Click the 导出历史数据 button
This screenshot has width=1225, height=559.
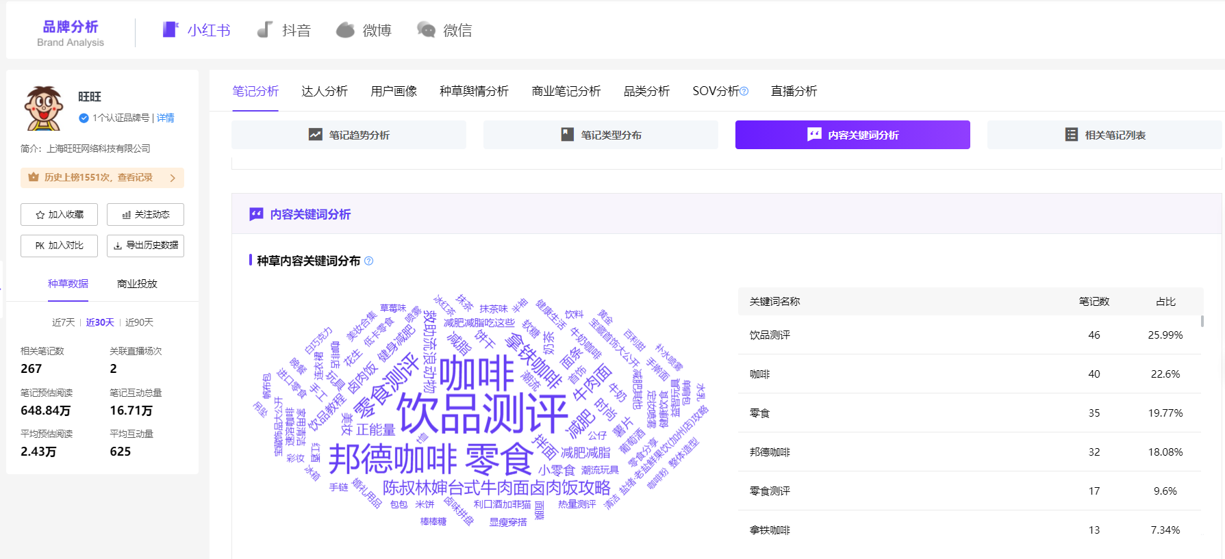pos(145,246)
